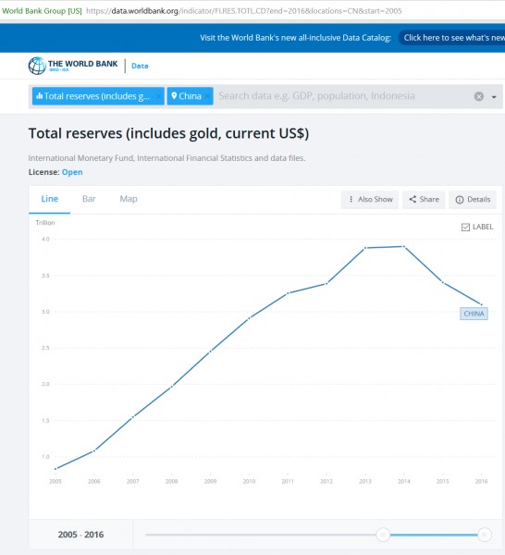Click the World Bank globe logo
Image resolution: width=505 pixels, height=555 pixels.
click(37, 66)
